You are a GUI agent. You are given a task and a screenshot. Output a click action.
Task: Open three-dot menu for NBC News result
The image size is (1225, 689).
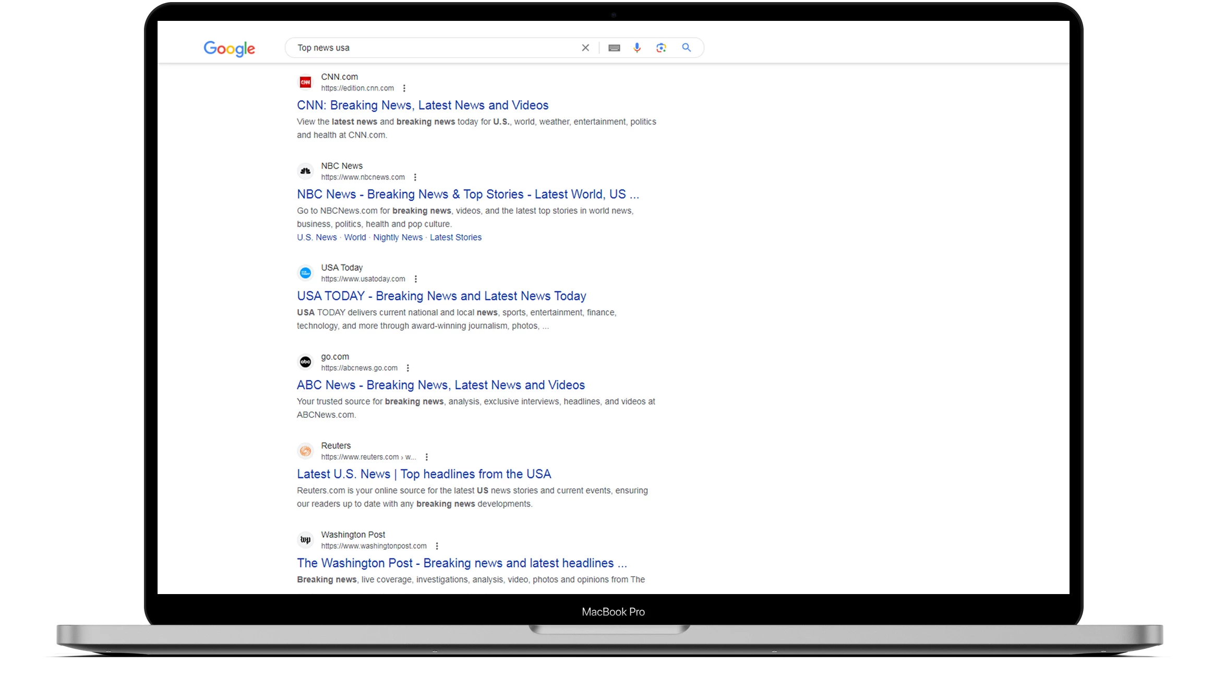click(x=415, y=177)
